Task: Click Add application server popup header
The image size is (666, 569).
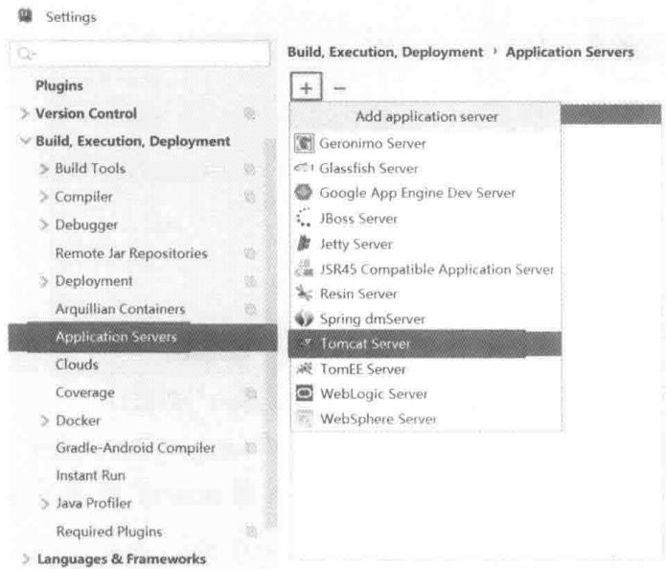Action: 426,116
